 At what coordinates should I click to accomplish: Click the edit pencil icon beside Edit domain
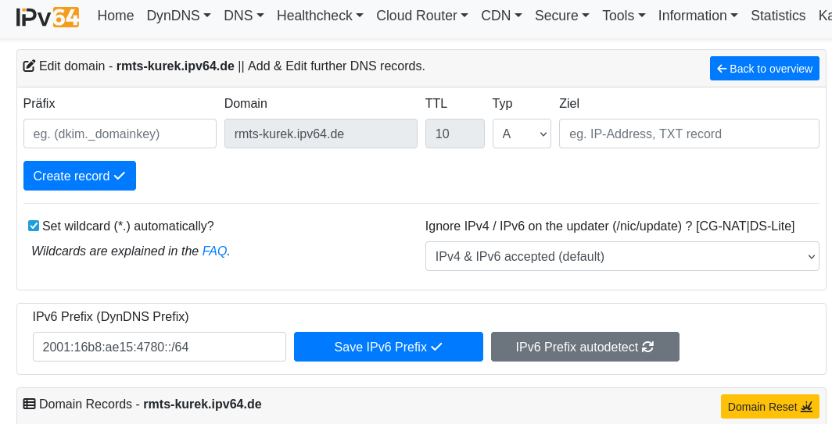[x=29, y=66]
